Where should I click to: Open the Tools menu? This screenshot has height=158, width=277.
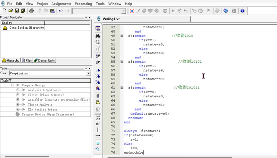tap(100, 4)
